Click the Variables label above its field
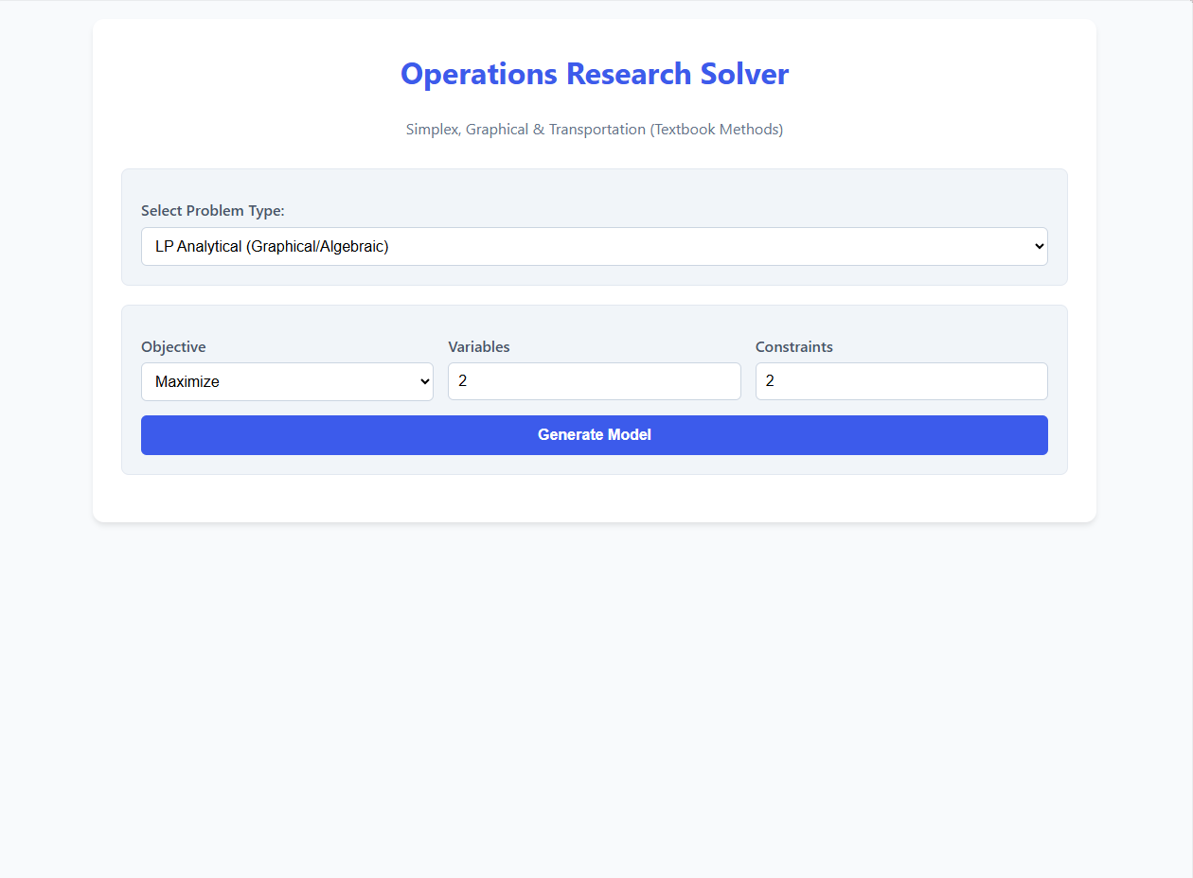Viewport: 1193px width, 878px height. pyautogui.click(x=479, y=346)
